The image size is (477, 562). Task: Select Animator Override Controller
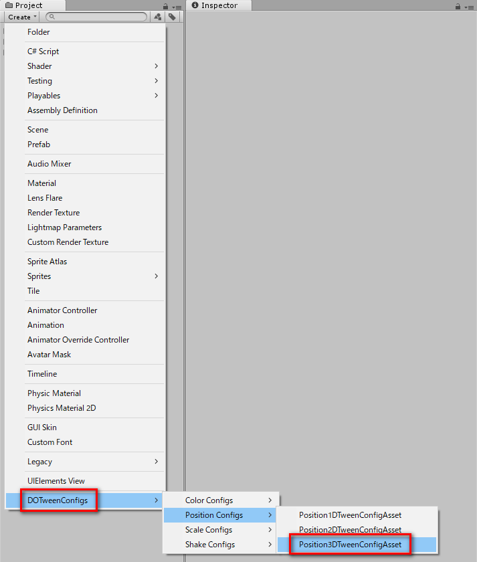click(x=85, y=339)
